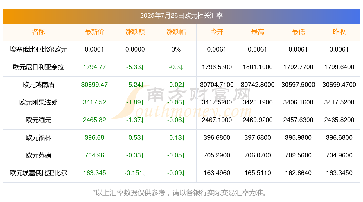Click change percent -0.13↓
The width and height of the screenshot is (363, 202).
[176, 138]
